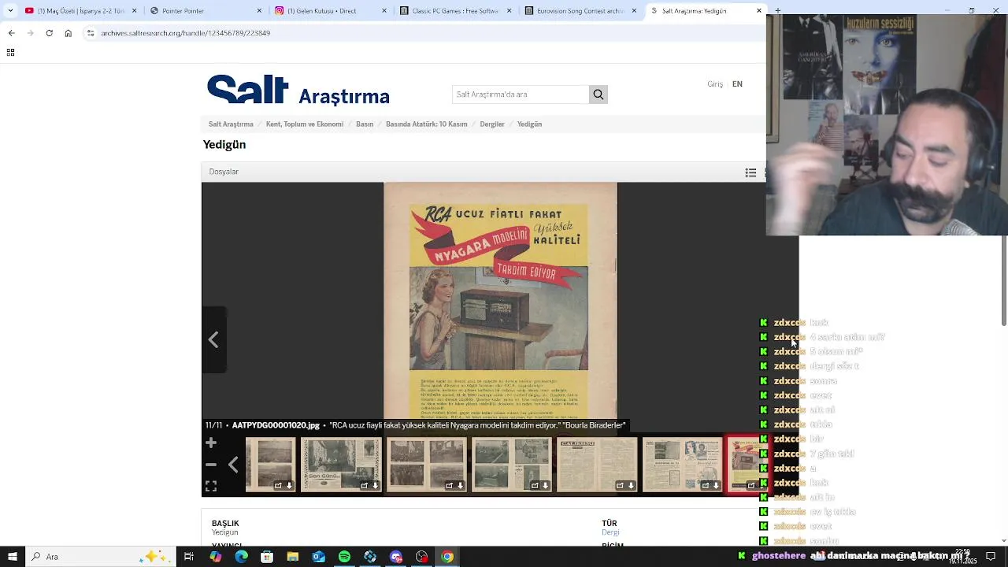Zoom out with the viewer minus icon
The height and width of the screenshot is (567, 1008).
[x=211, y=465]
